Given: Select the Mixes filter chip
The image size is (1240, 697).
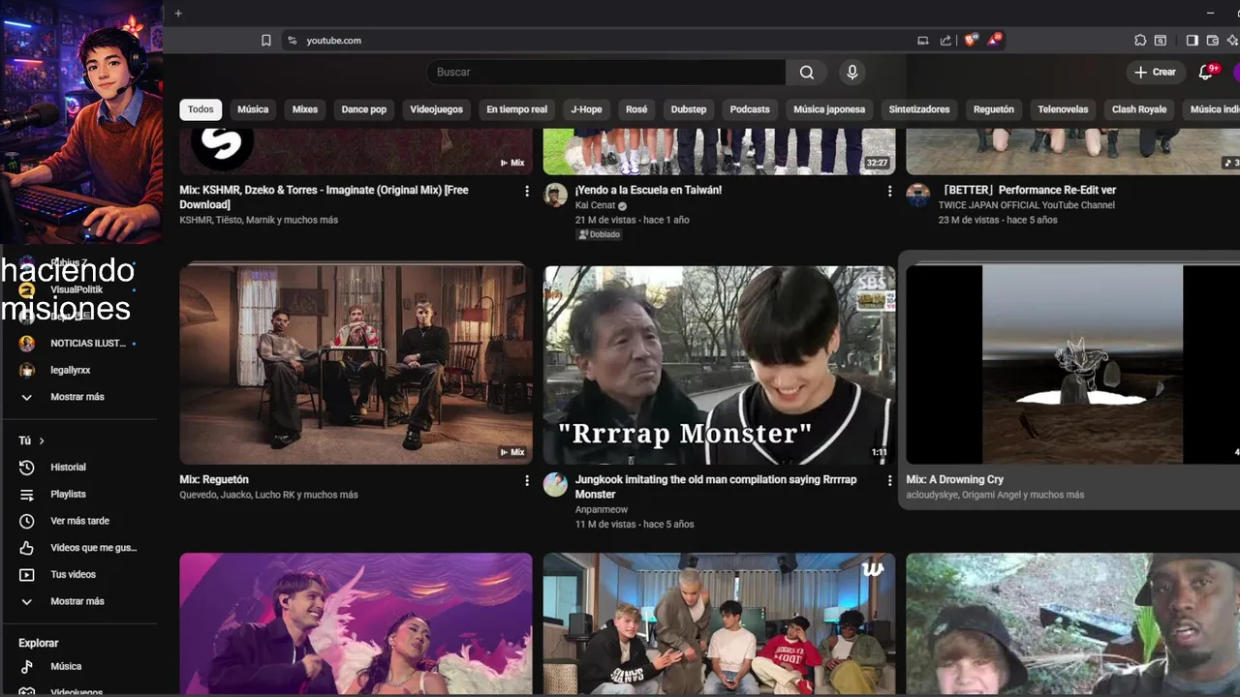Looking at the screenshot, I should pos(305,109).
